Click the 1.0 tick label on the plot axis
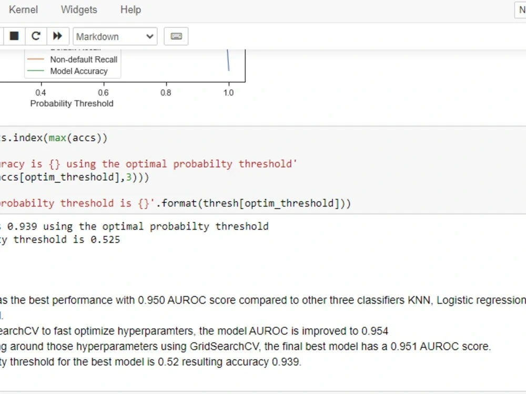 pyautogui.click(x=228, y=93)
